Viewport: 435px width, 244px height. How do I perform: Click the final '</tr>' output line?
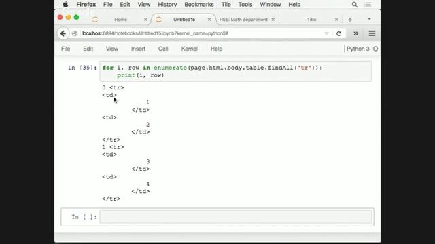pyautogui.click(x=111, y=199)
